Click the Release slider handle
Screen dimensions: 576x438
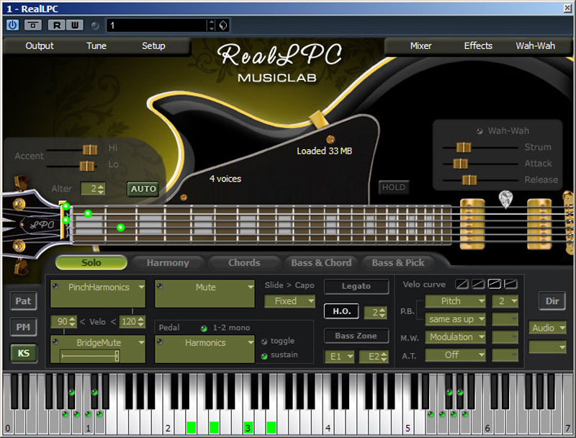(469, 179)
